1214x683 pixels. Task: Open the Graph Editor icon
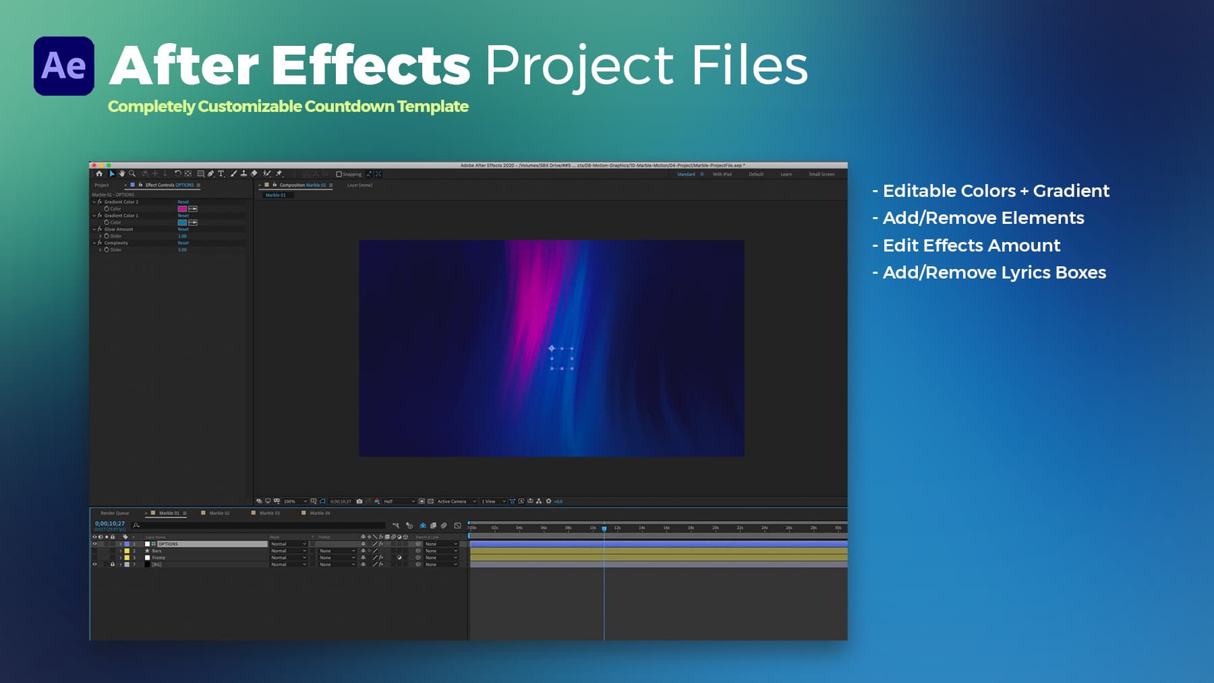(x=458, y=525)
